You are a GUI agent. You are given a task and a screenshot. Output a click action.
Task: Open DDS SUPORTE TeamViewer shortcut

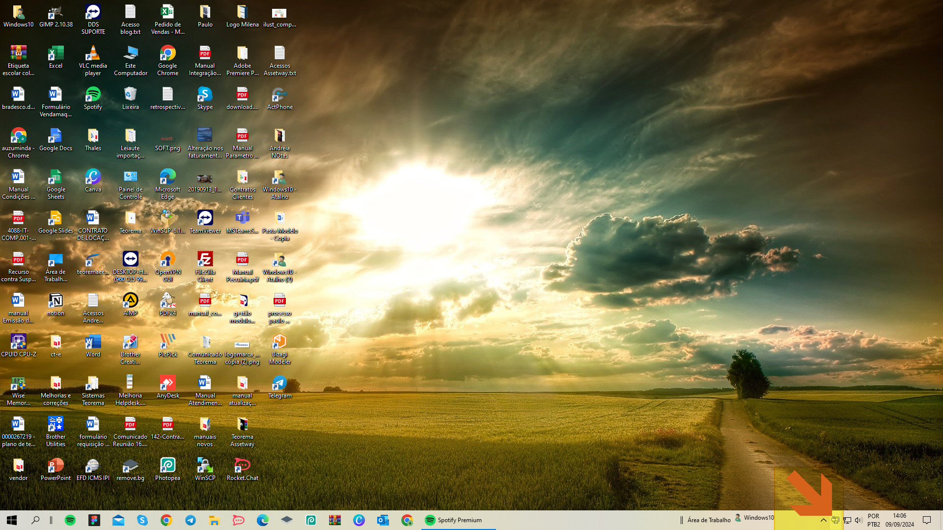pos(93,20)
